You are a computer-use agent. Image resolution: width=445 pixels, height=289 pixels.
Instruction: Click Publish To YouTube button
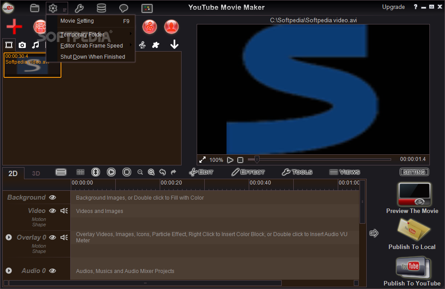point(412,271)
